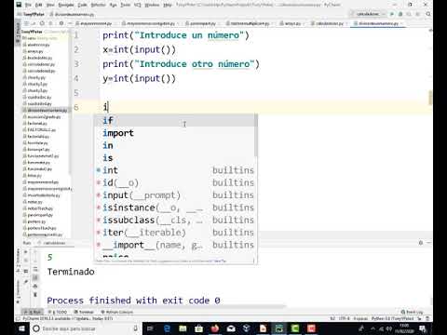Click line 4 code 'y=int(input())'

click(139, 78)
